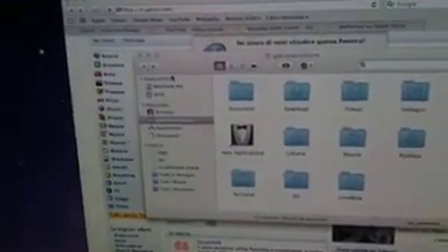Collapse the Posizioni sidebar section
The width and height of the screenshot is (448, 252).
click(x=143, y=105)
